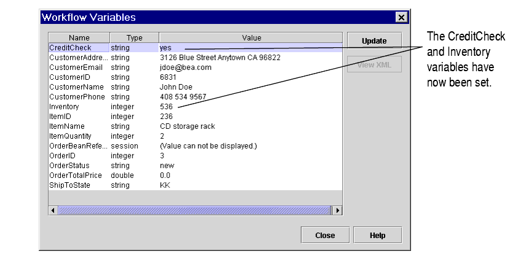The height and width of the screenshot is (262, 521).
Task: Select the CustomerName variable
Action: pyautogui.click(x=76, y=87)
